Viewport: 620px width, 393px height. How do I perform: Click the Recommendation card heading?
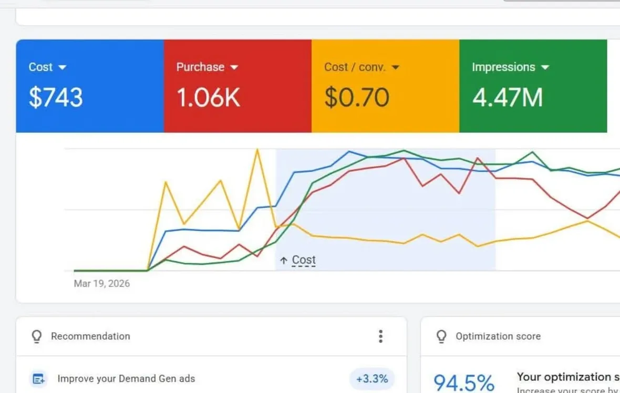[90, 336]
